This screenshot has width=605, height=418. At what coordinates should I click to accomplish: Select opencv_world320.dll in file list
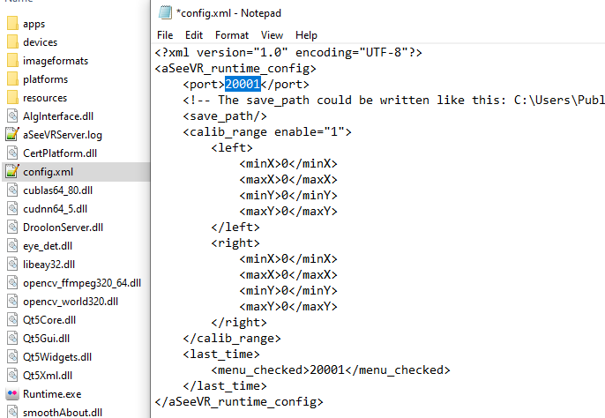[71, 302]
